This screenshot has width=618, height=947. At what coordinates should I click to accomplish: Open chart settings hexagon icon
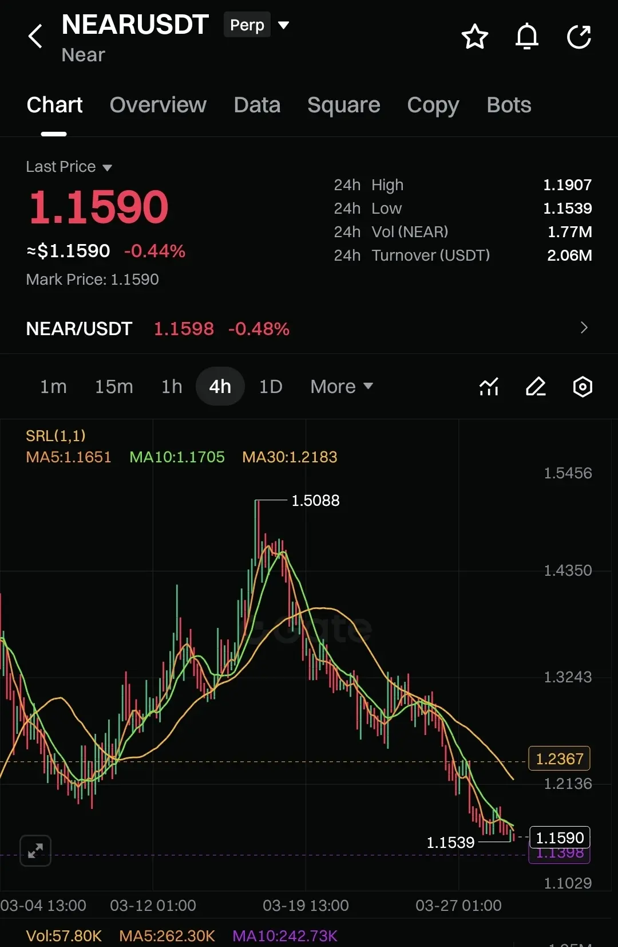[583, 387]
